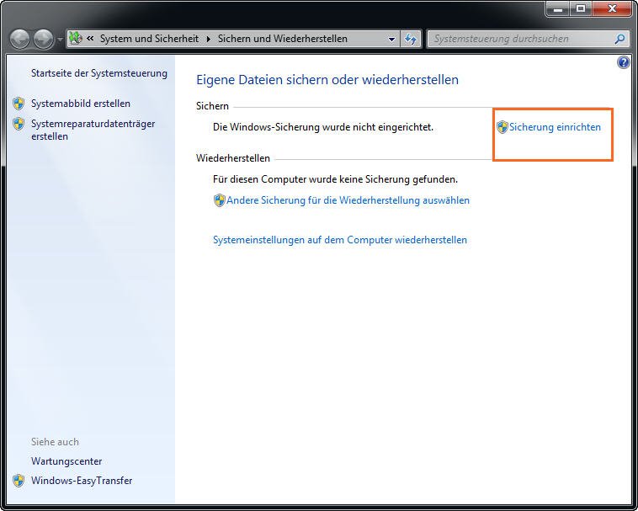Open help via blue question mark
Viewport: 638px width, 511px height.
coord(623,62)
